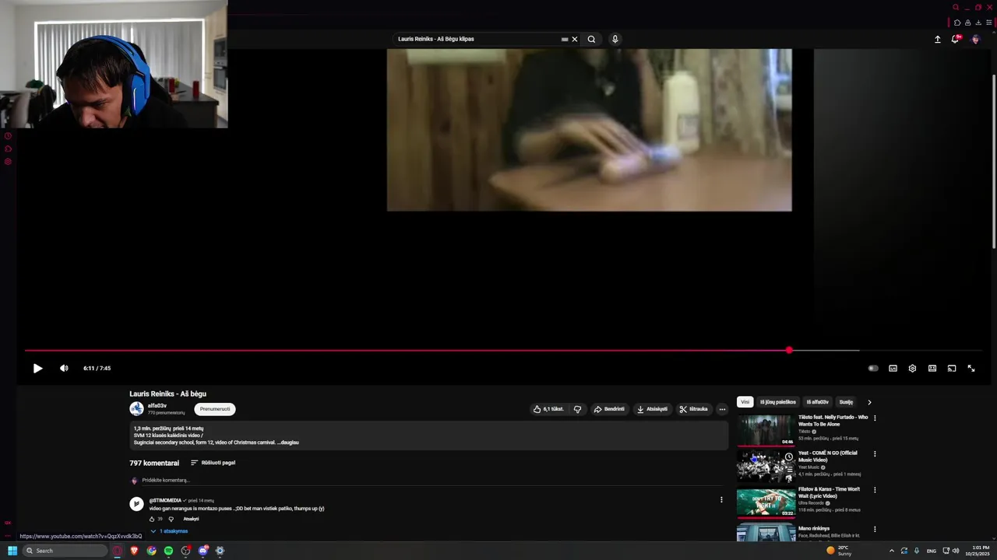This screenshot has width=997, height=560.
Task: Select the Susiję chip
Action: pyautogui.click(x=846, y=402)
